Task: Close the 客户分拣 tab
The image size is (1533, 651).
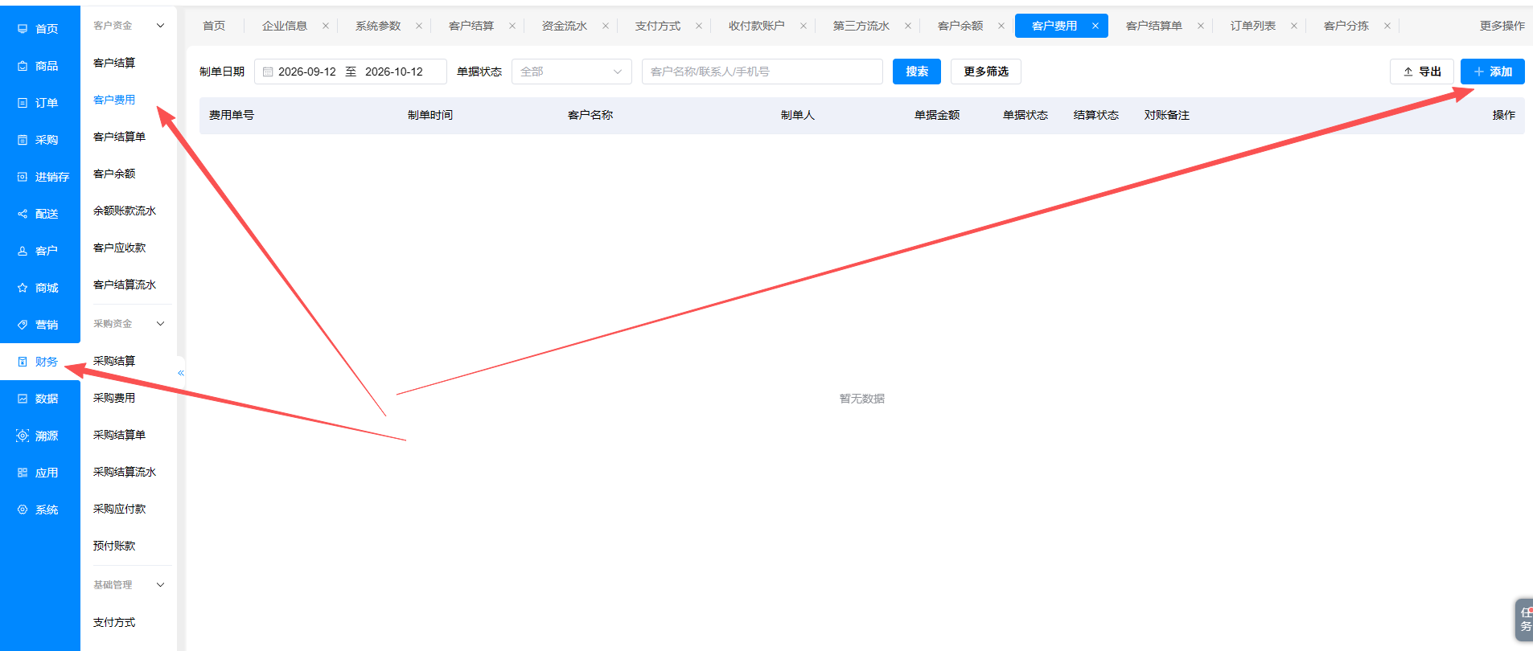Action: click(1387, 26)
